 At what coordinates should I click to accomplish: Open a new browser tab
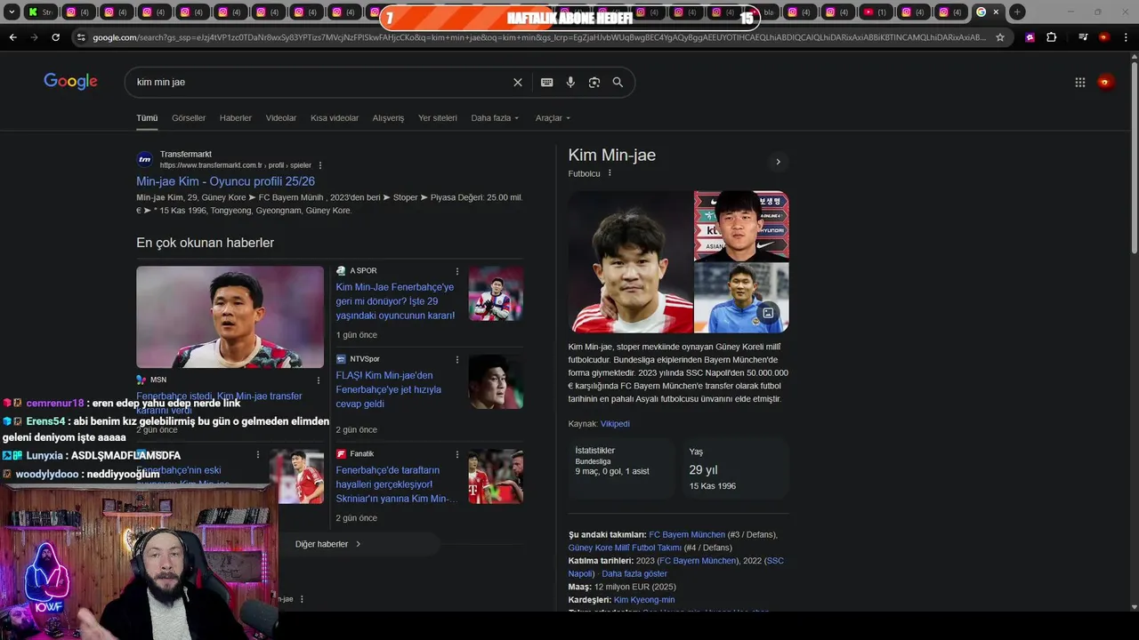[x=1017, y=12]
